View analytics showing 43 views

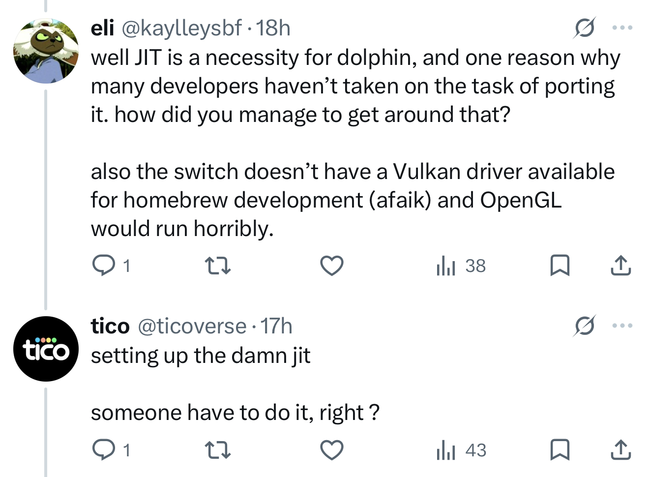[461, 450]
